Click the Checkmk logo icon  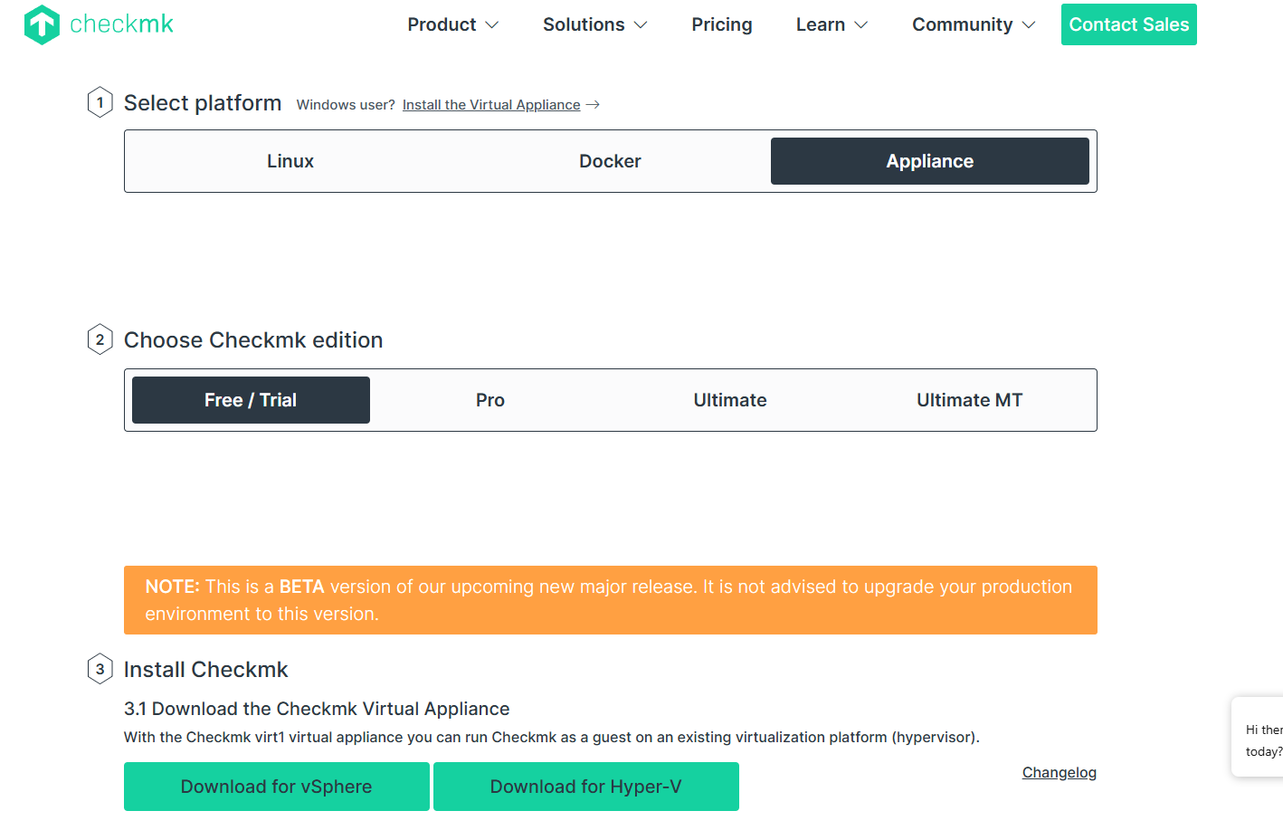[42, 24]
